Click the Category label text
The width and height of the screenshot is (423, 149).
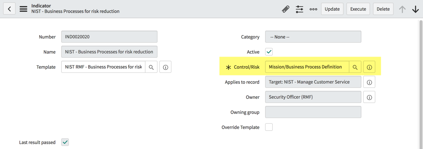(250, 37)
